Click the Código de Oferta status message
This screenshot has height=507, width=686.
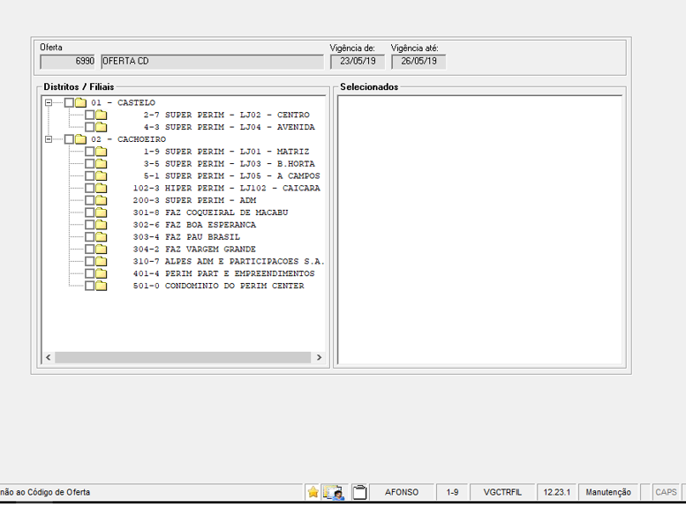click(45, 493)
